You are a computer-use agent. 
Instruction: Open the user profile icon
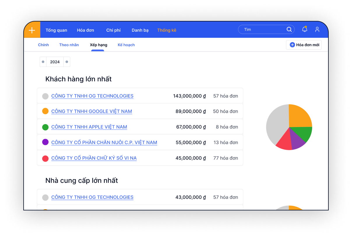pyautogui.click(x=317, y=29)
